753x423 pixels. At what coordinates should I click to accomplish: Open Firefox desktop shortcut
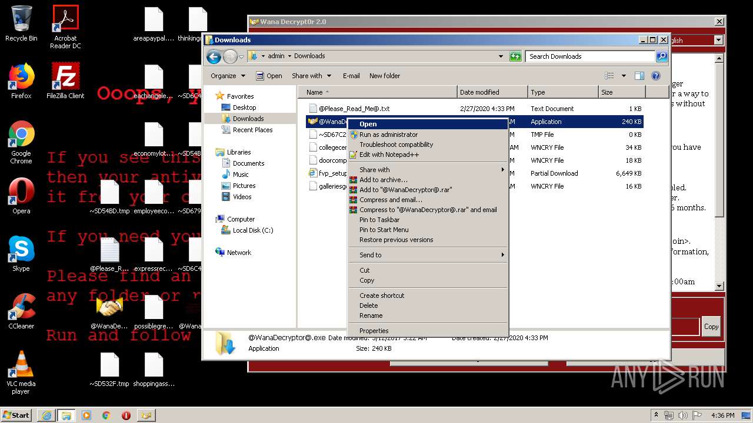21,80
